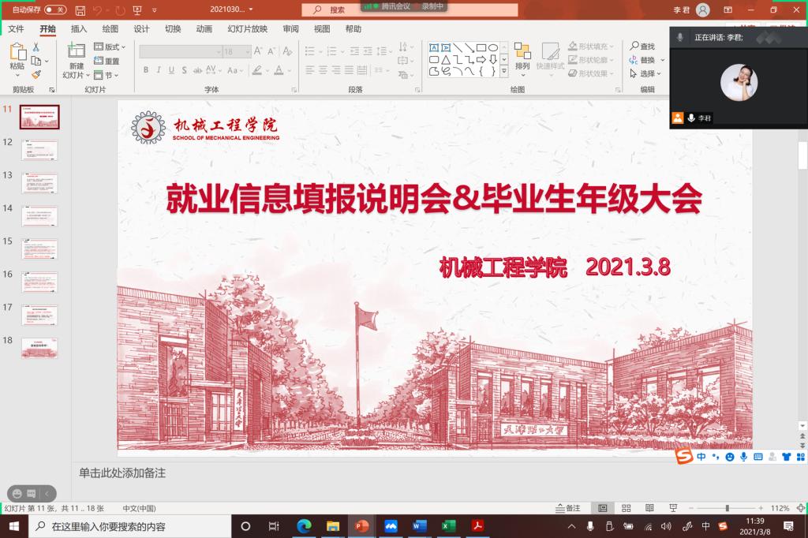Open reading view from status bar

tap(649, 508)
